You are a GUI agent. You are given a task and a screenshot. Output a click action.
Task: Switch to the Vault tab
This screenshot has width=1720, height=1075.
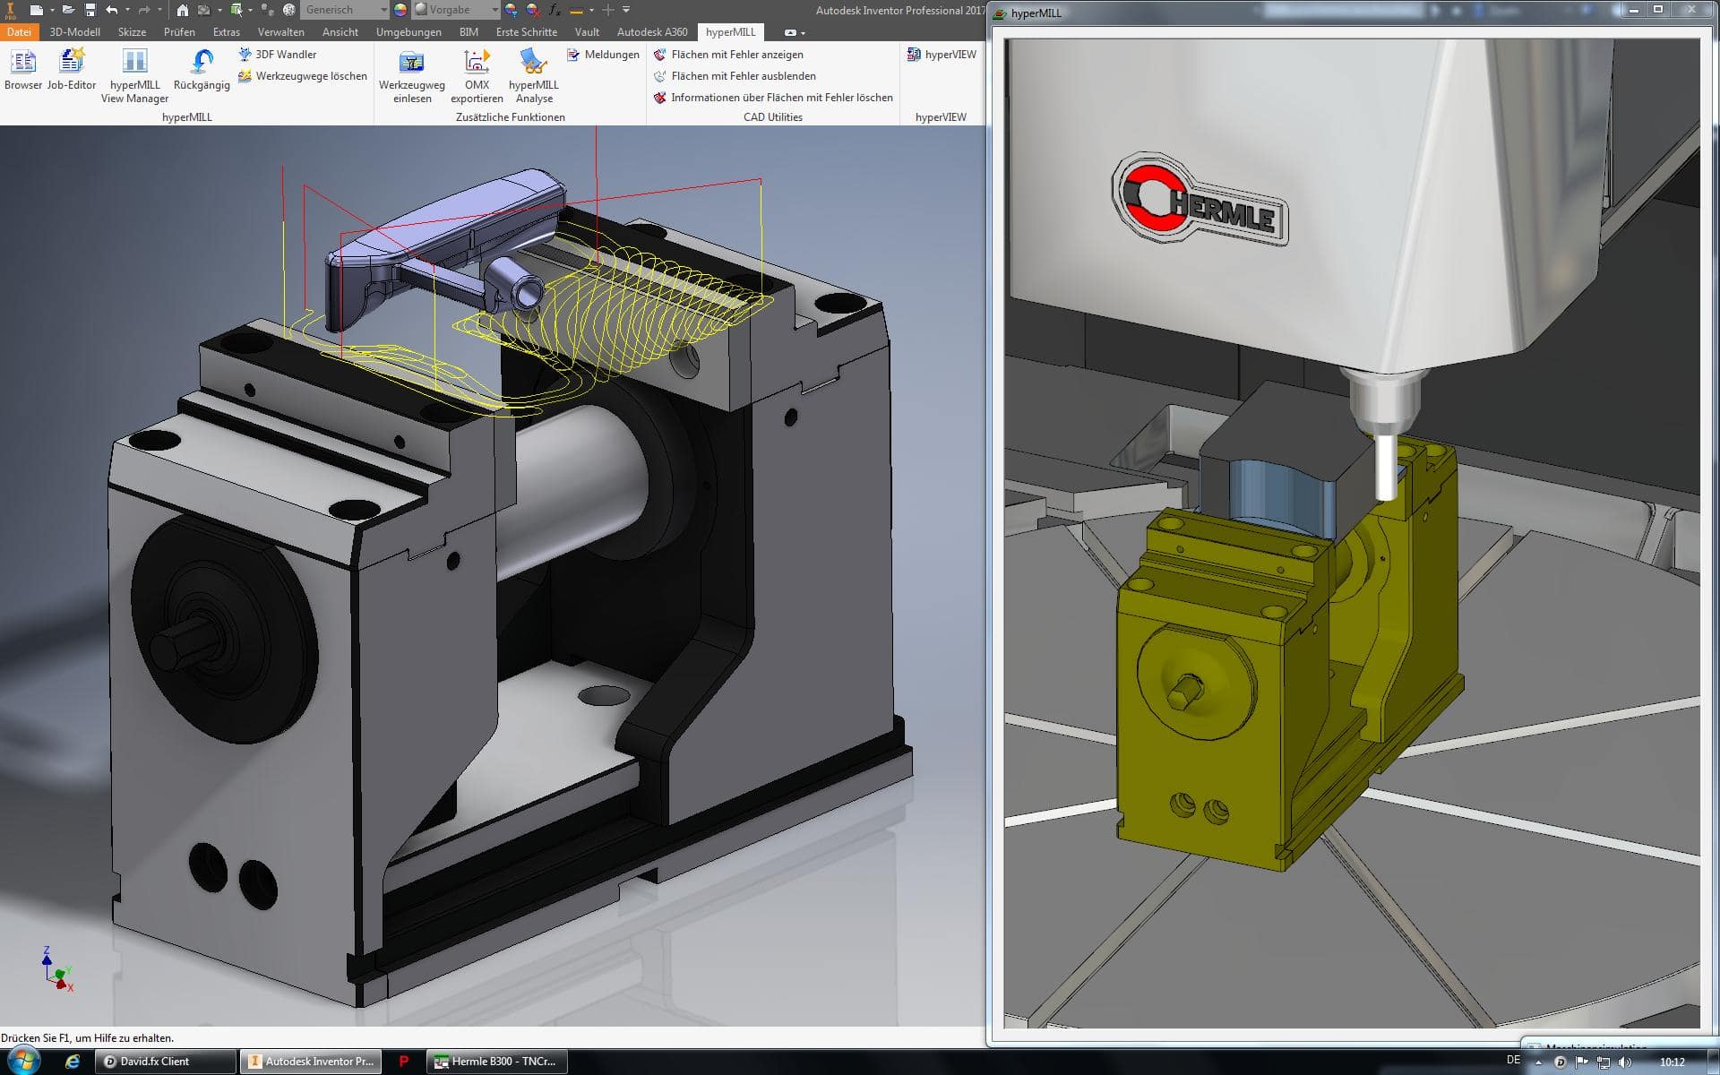(587, 32)
